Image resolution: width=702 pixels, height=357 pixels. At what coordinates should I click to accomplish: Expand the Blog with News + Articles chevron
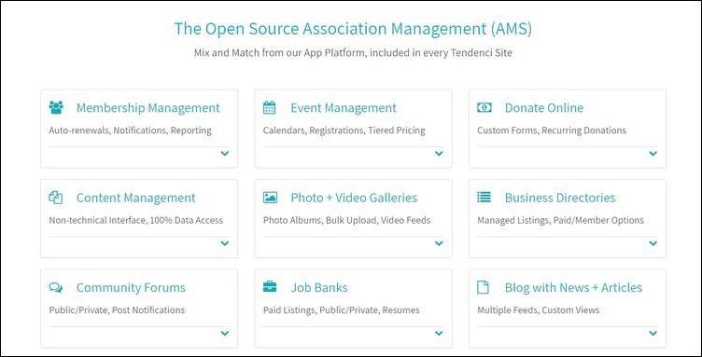[653, 333]
